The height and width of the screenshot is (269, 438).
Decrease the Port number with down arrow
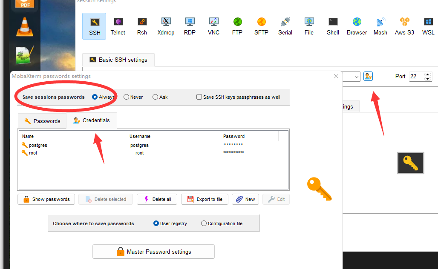(x=428, y=79)
